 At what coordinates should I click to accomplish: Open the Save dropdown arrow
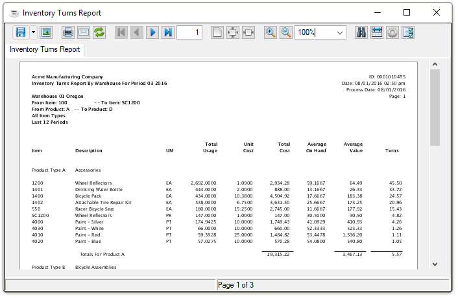point(32,32)
